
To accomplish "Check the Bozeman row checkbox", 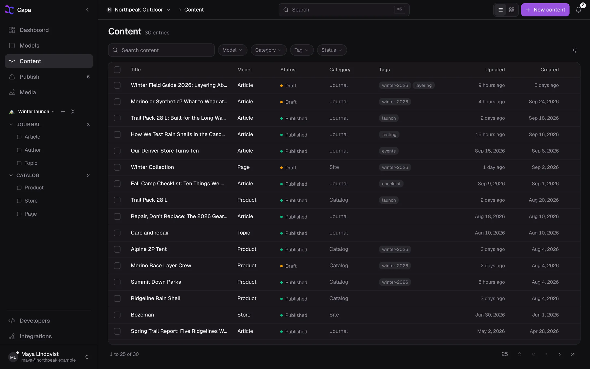I will point(117,315).
